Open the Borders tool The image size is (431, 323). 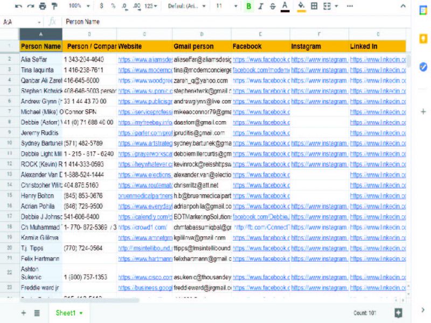pyautogui.click(x=314, y=6)
